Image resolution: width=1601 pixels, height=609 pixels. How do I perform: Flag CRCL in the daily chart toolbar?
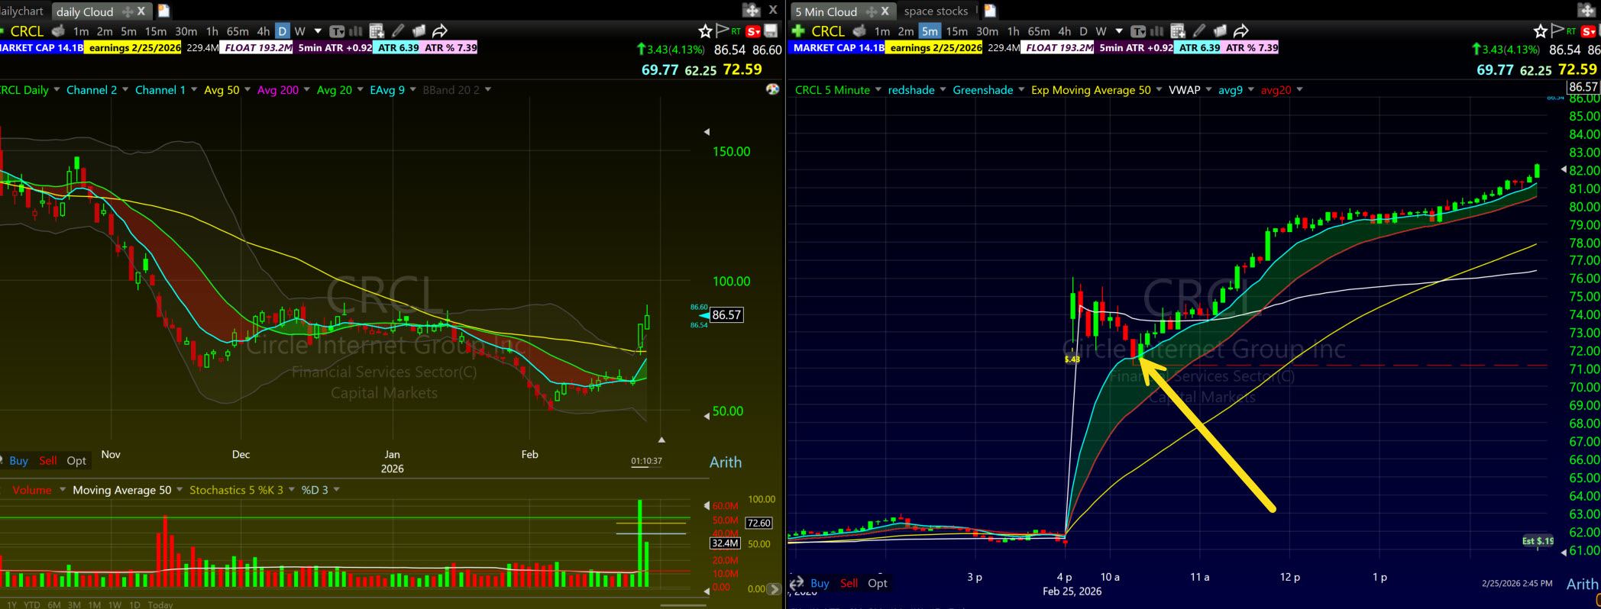point(722,31)
